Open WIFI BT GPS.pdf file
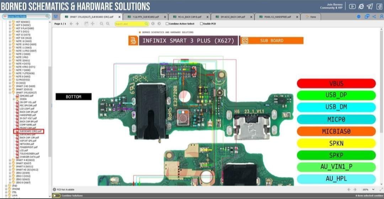Screen dimensions: 384x199 (x=28, y=141)
